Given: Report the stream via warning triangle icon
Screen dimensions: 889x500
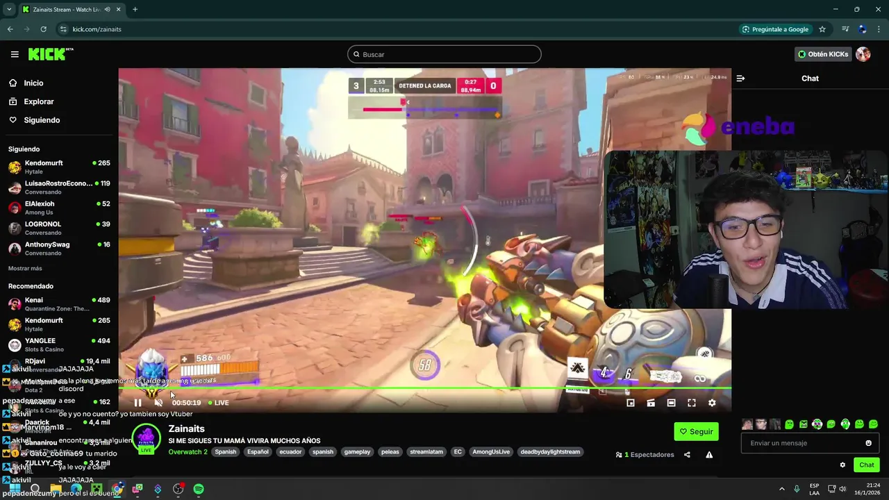Looking at the screenshot, I should tap(709, 455).
